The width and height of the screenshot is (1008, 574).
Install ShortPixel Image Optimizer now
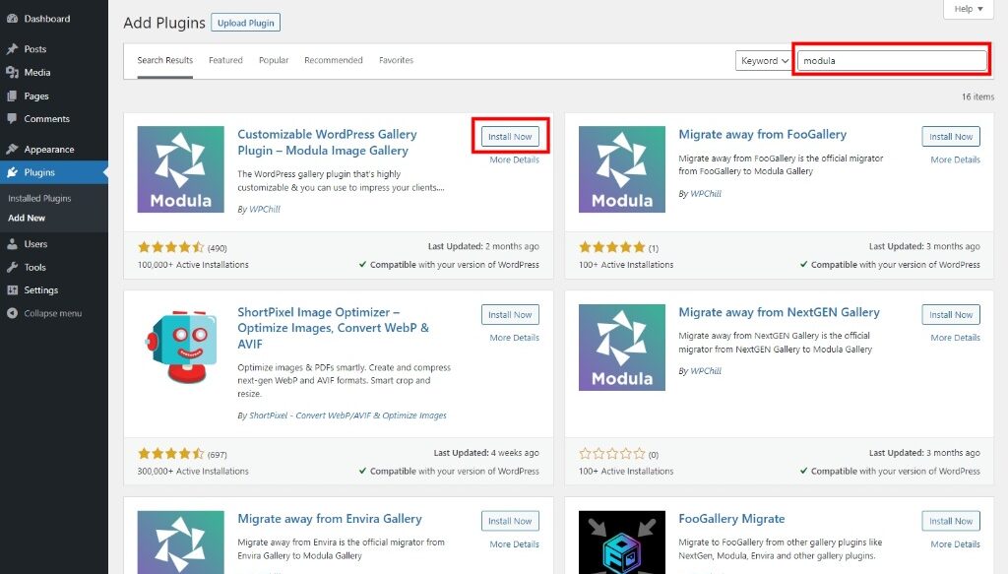pyautogui.click(x=510, y=314)
